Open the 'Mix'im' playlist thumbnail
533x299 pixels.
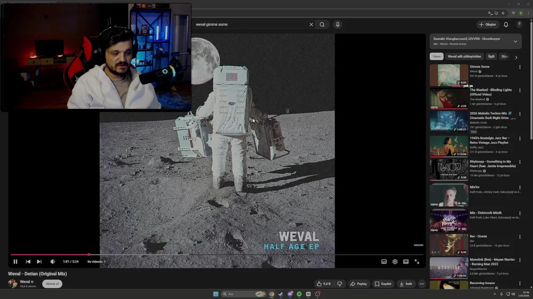(x=449, y=195)
